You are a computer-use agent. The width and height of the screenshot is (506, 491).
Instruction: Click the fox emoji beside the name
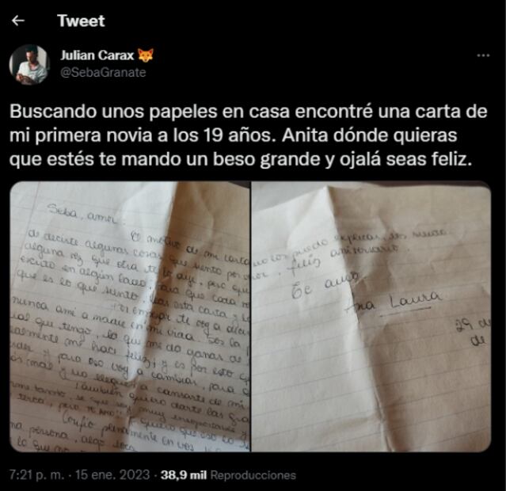pyautogui.click(x=146, y=55)
